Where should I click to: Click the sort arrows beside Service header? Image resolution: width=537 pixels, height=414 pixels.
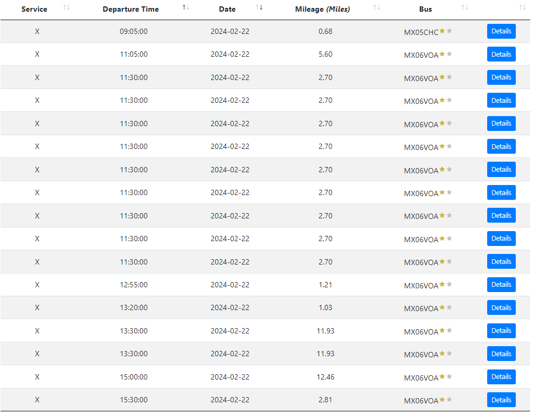66,7
